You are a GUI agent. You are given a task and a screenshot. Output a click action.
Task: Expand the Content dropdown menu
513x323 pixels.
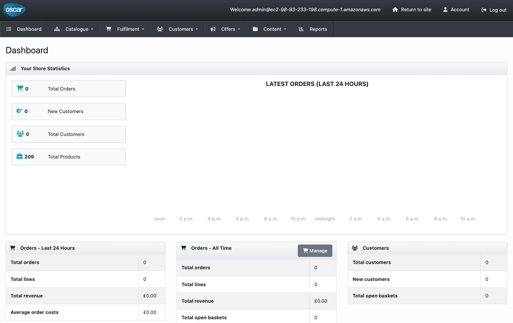pyautogui.click(x=269, y=29)
